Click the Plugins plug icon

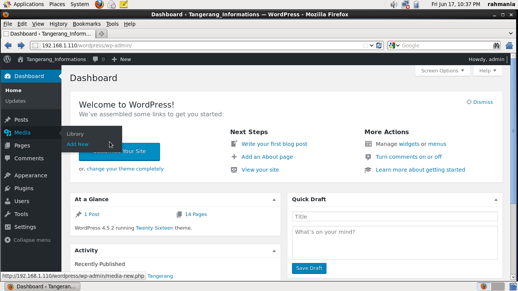point(8,188)
